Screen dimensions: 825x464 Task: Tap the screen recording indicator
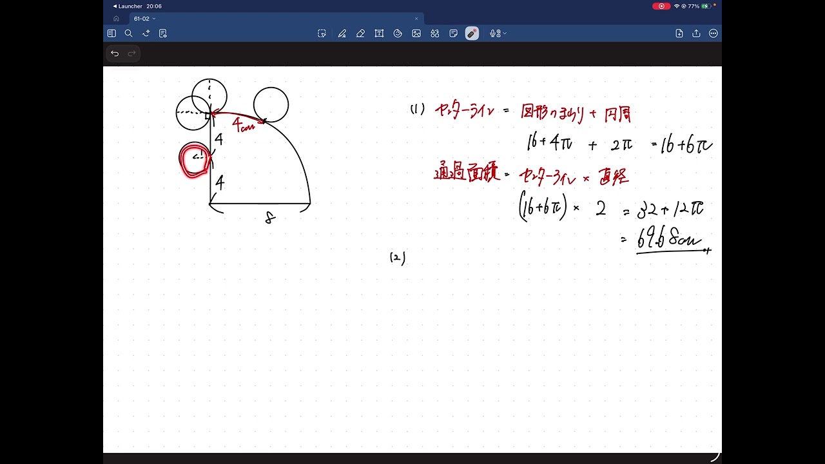click(x=661, y=6)
